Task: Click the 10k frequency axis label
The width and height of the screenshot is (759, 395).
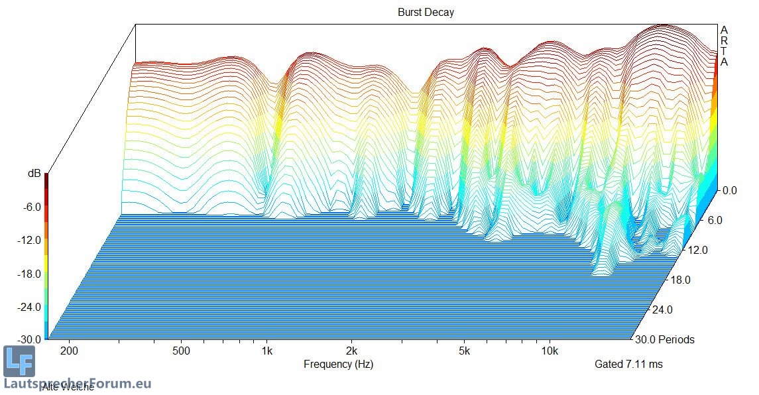Action: (549, 350)
